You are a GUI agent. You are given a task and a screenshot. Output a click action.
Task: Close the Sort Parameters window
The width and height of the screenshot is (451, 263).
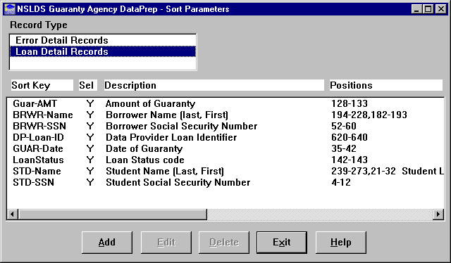click(440, 9)
